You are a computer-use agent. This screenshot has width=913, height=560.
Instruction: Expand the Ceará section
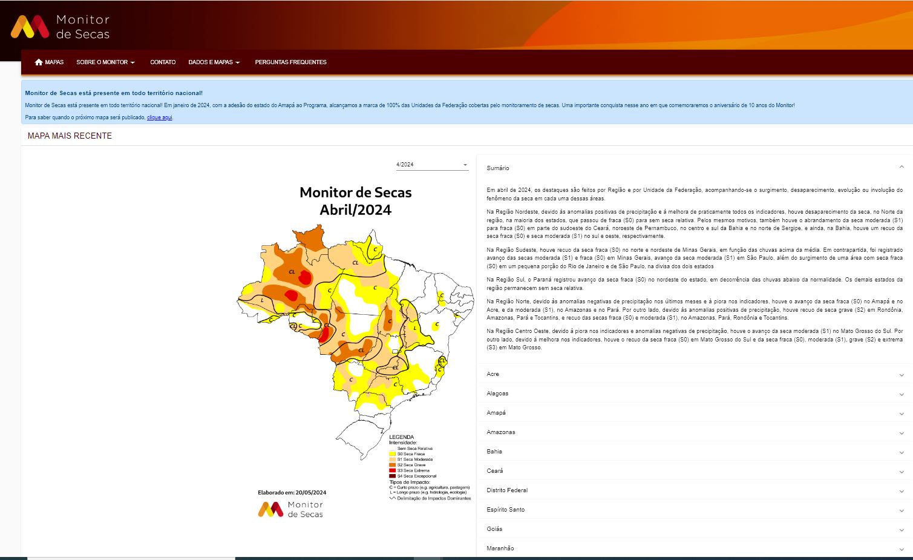click(695, 471)
